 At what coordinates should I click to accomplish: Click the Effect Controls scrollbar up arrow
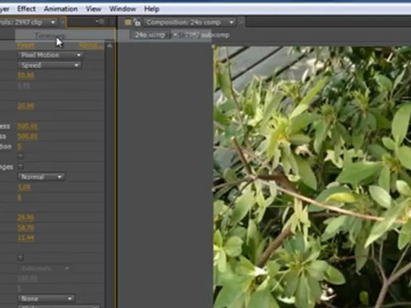[110, 46]
